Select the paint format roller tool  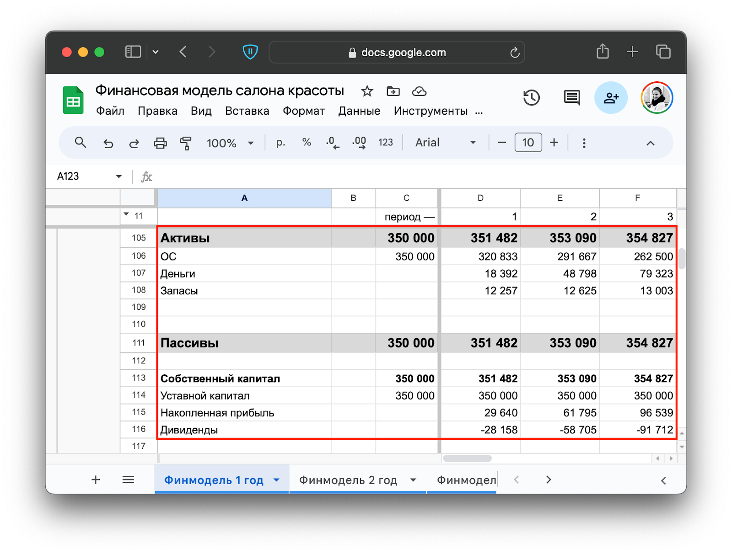click(186, 143)
